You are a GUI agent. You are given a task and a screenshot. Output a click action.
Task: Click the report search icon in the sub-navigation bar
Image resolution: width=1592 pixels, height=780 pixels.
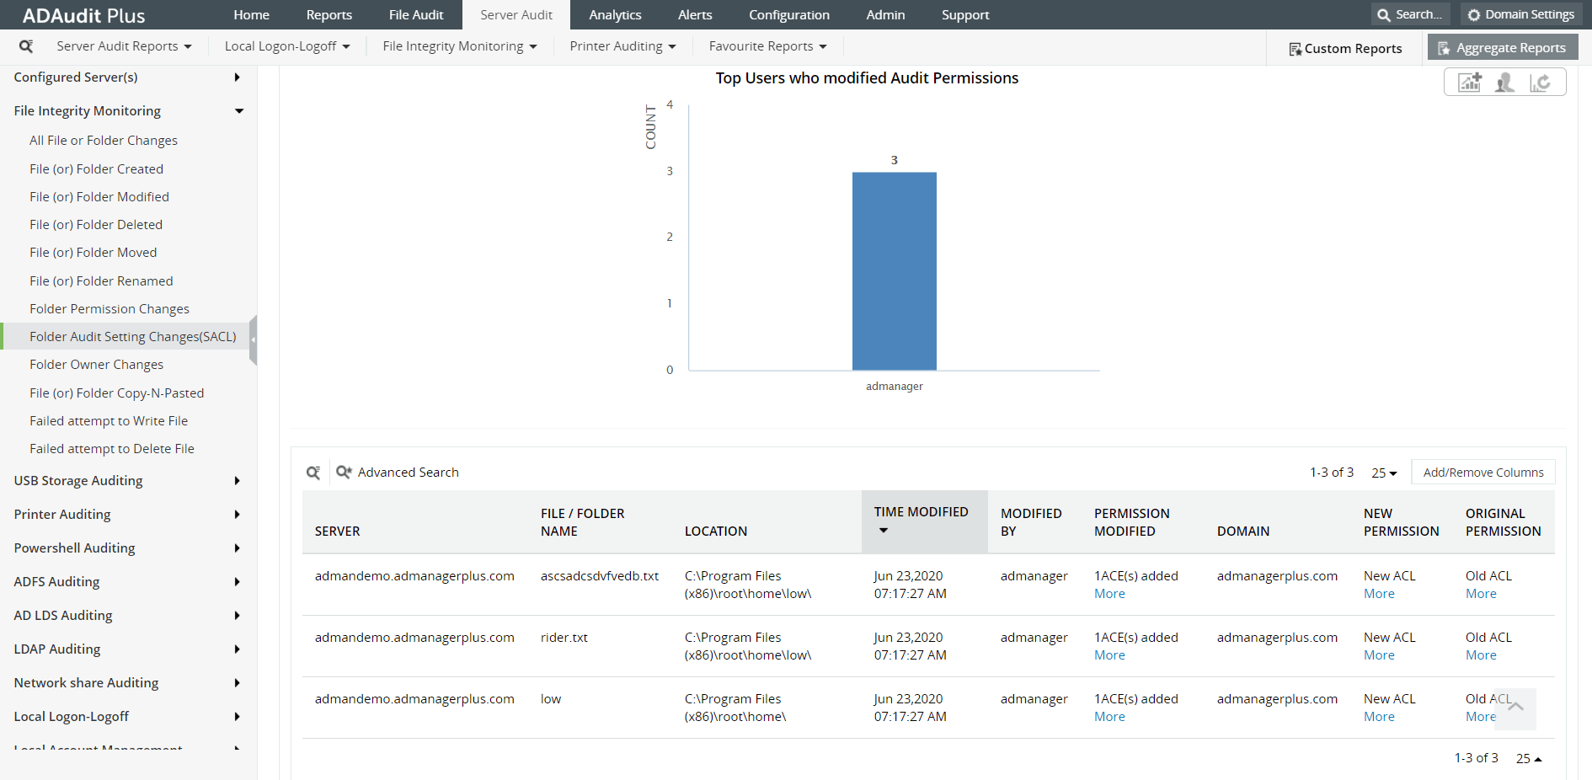click(x=26, y=46)
